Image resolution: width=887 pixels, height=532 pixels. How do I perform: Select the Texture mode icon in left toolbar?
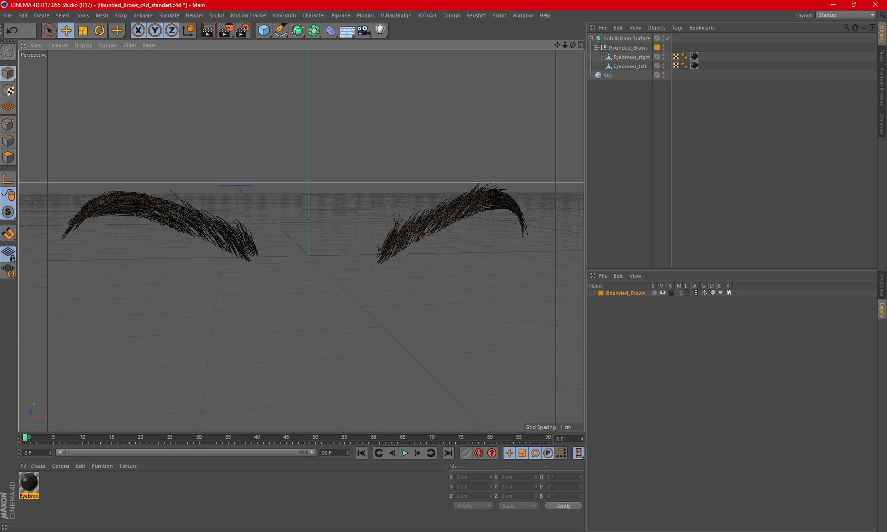pos(8,90)
